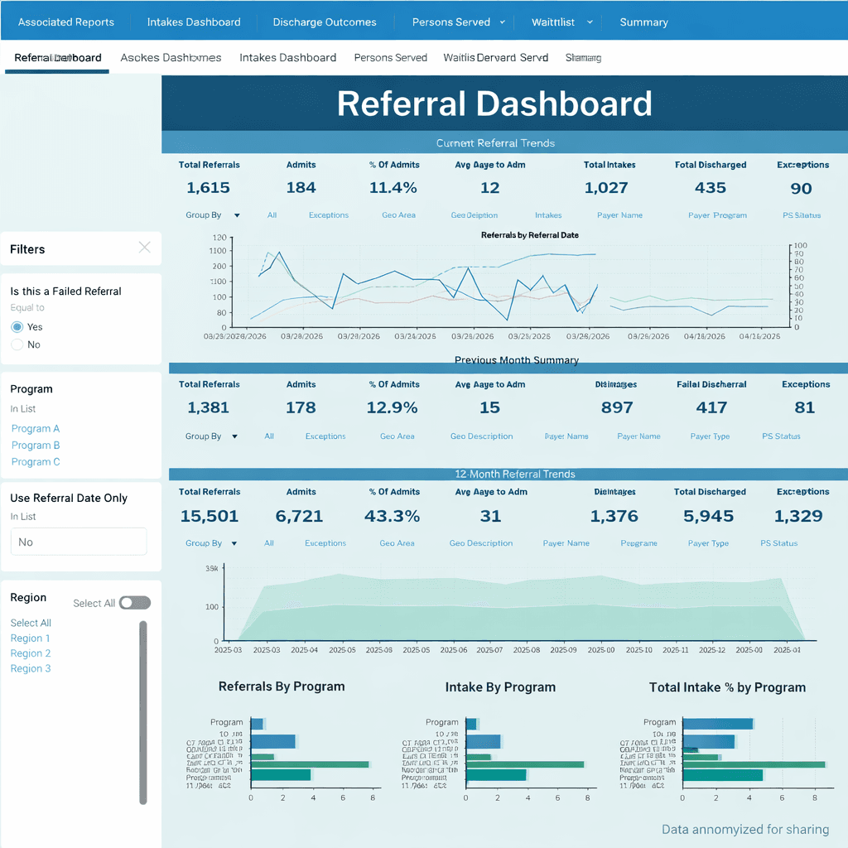Click 12 month Total Referrals value 15,501
This screenshot has width=848, height=848.
(x=210, y=516)
